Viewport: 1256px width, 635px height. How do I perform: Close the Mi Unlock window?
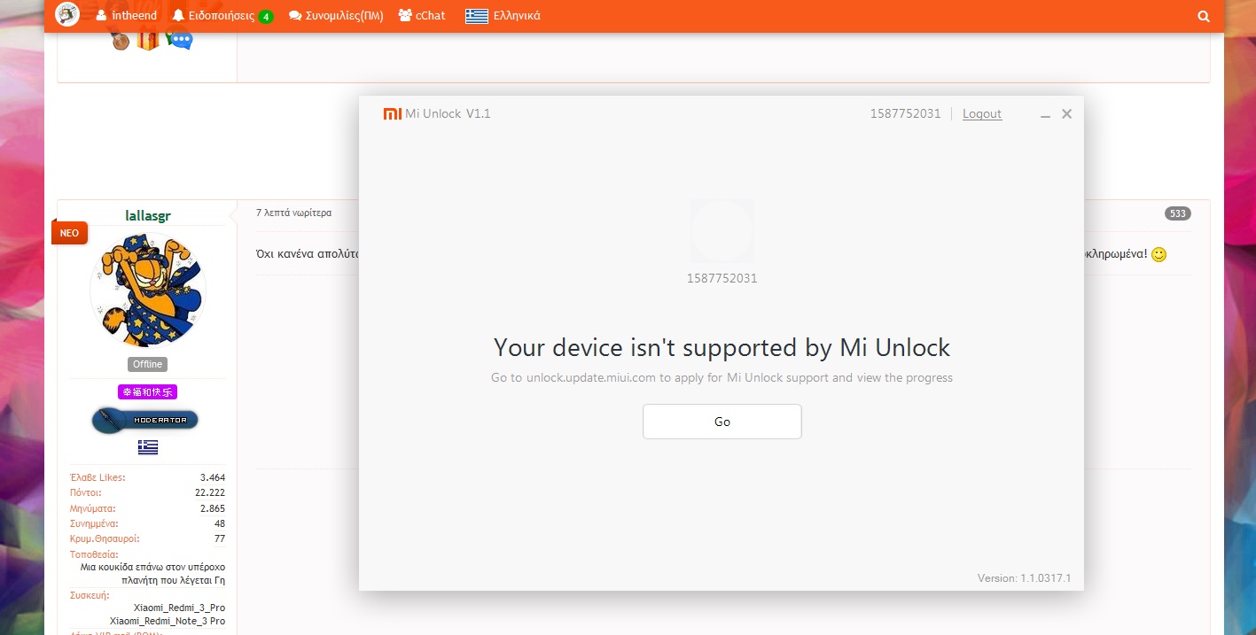click(1067, 113)
